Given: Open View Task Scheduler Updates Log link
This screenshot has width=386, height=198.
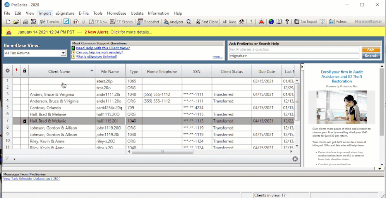Looking at the screenshot, I should [x=31, y=179].
